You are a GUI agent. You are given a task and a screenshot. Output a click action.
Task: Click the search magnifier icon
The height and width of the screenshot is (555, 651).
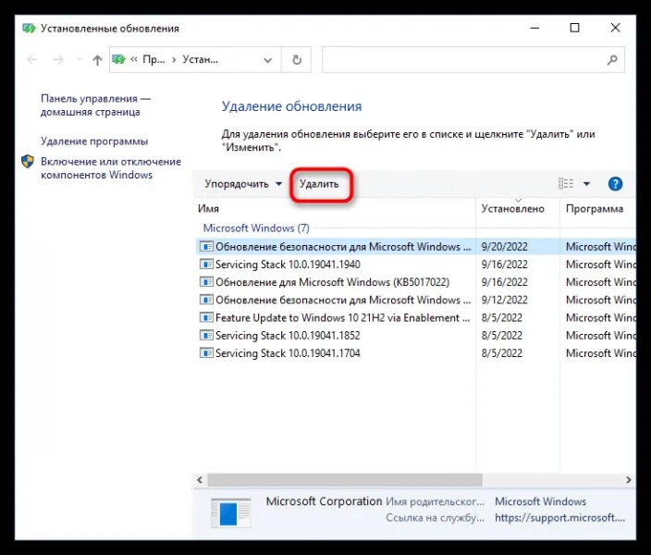point(612,60)
